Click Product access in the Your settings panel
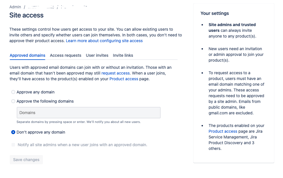Image resolution: width=283 pixels, height=178 pixels. [x=223, y=131]
